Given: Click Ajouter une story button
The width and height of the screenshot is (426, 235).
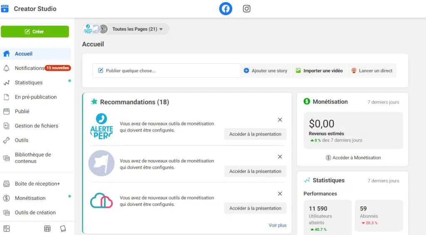Looking at the screenshot, I should 265,71.
